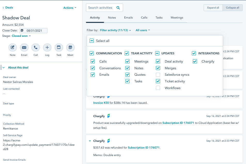
Task: Click the Log plus icon
Action: (47, 48)
